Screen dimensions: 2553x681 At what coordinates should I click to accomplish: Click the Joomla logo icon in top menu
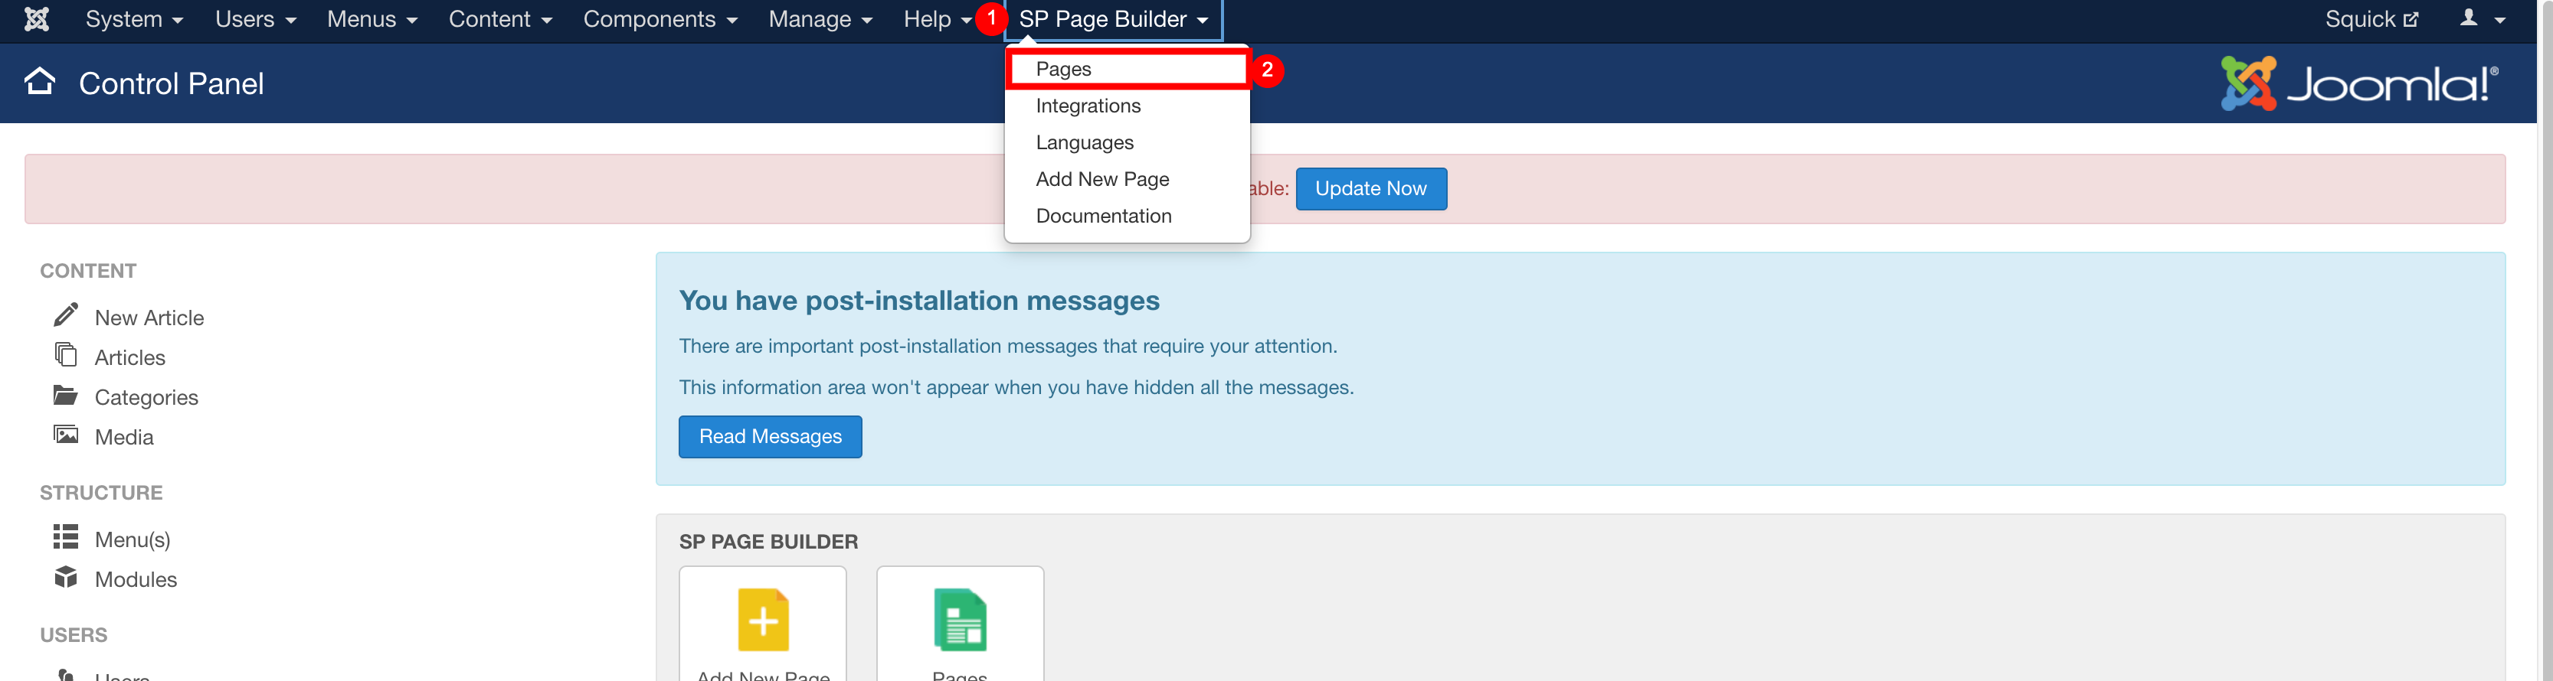point(37,19)
